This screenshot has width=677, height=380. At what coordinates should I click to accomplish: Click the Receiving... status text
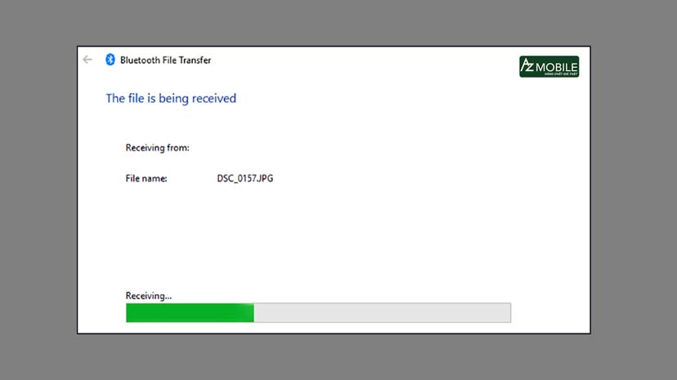(148, 296)
